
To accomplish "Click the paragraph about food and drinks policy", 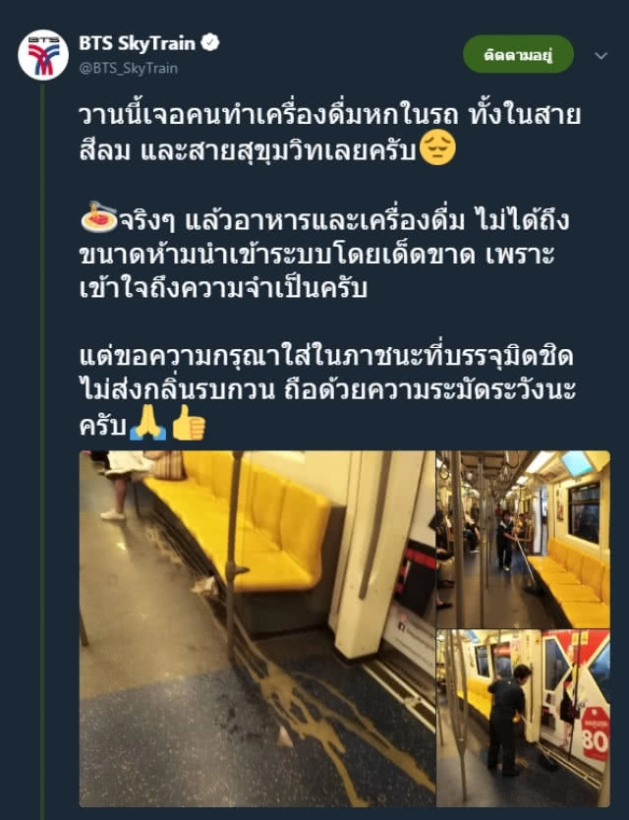I will [x=323, y=254].
